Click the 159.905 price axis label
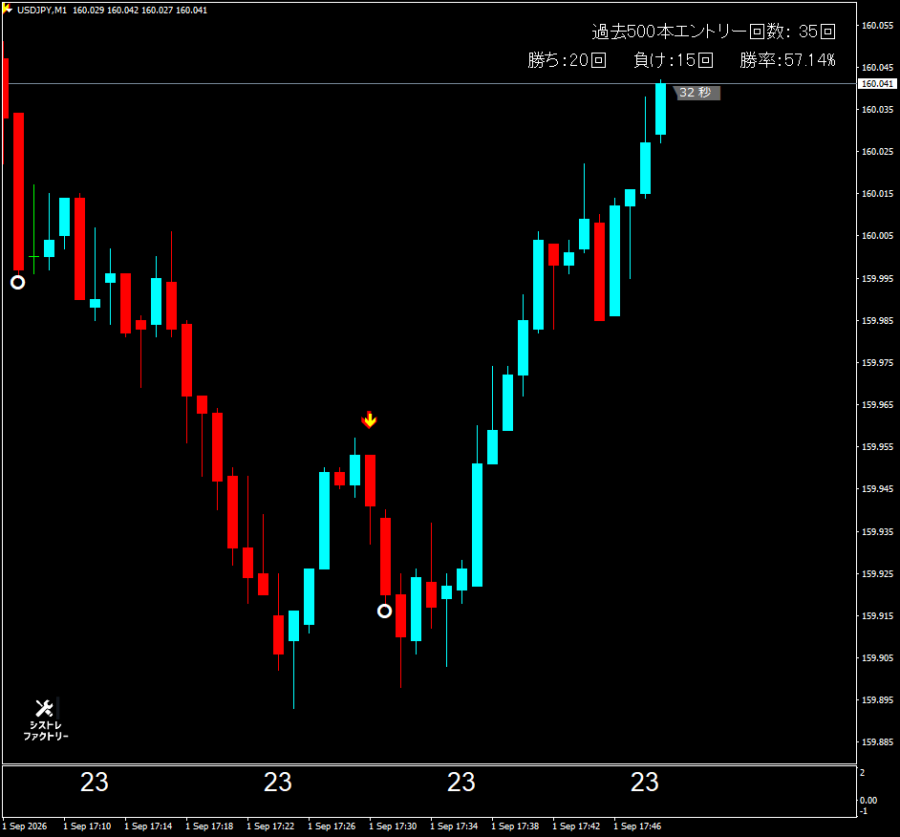The width and height of the screenshot is (900, 837). (878, 658)
